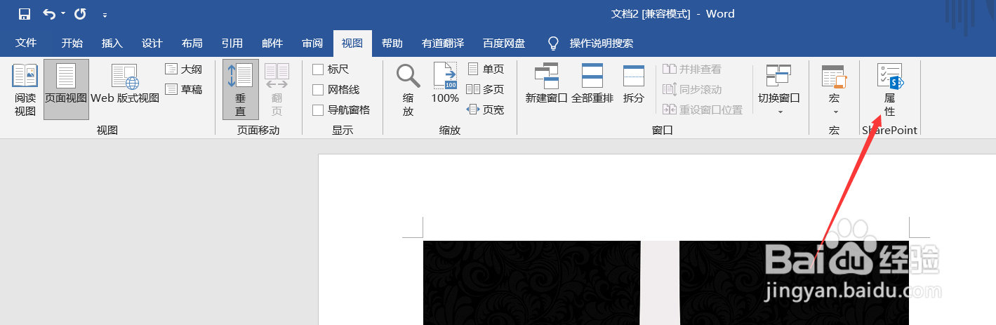The image size is (996, 325).
Task: Click 同步滚动 (Synchronous Scrolling)
Action: coord(692,89)
